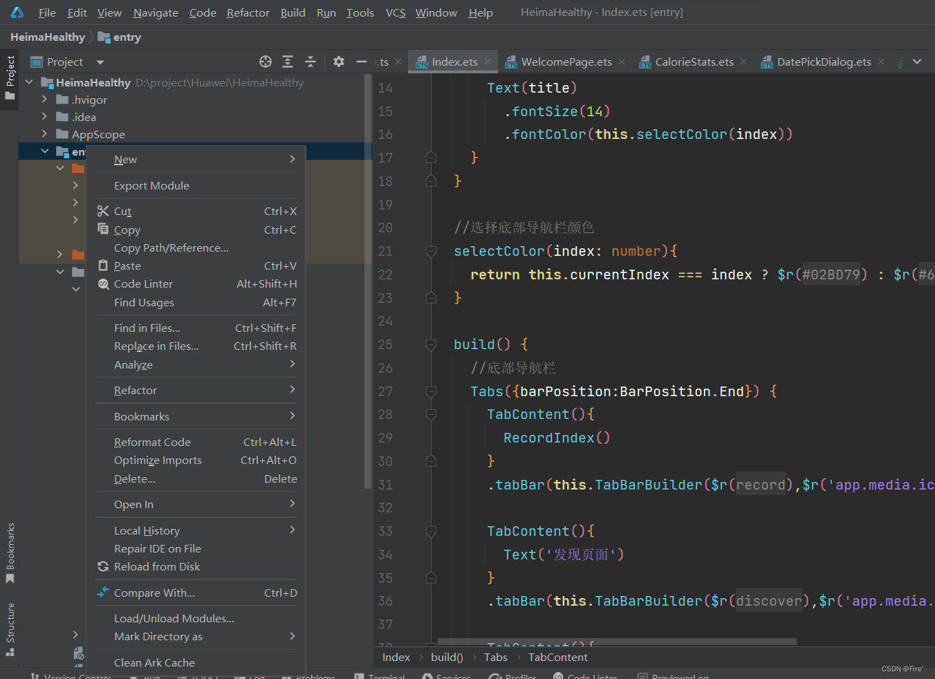The height and width of the screenshot is (679, 935).
Task: Click the Select Opened File locate icon
Action: [x=266, y=62]
